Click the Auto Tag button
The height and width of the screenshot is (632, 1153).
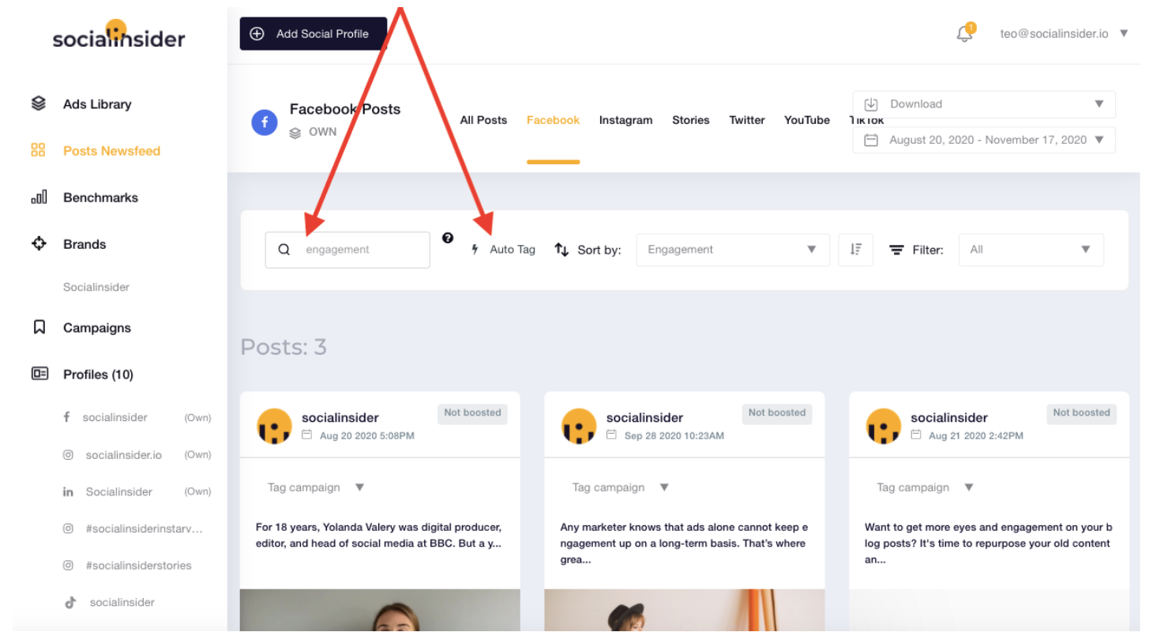point(503,250)
